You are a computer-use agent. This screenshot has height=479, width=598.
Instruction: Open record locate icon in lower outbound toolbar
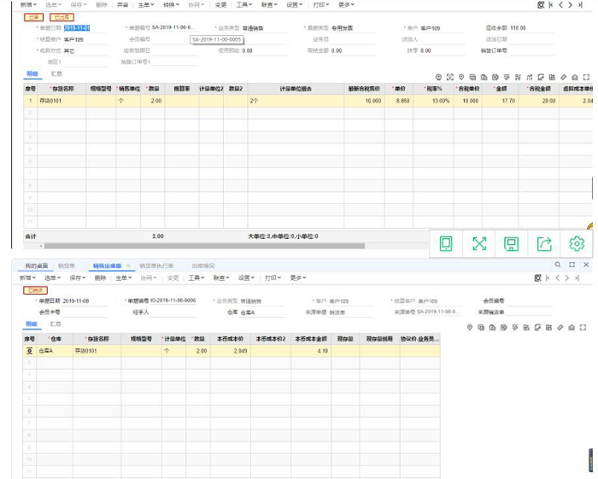pos(537,277)
